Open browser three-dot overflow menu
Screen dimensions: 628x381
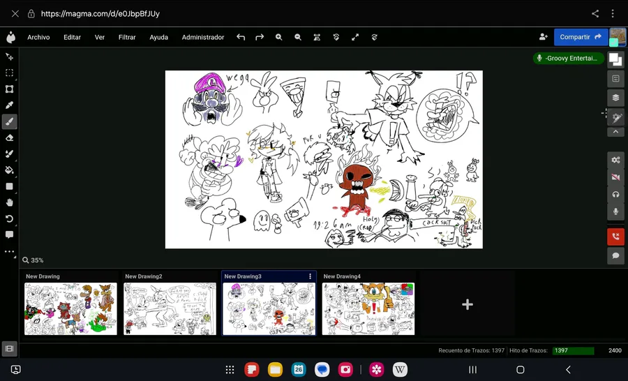pos(613,14)
